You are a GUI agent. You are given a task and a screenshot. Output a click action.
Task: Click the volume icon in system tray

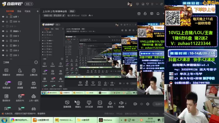click(x=133, y=120)
